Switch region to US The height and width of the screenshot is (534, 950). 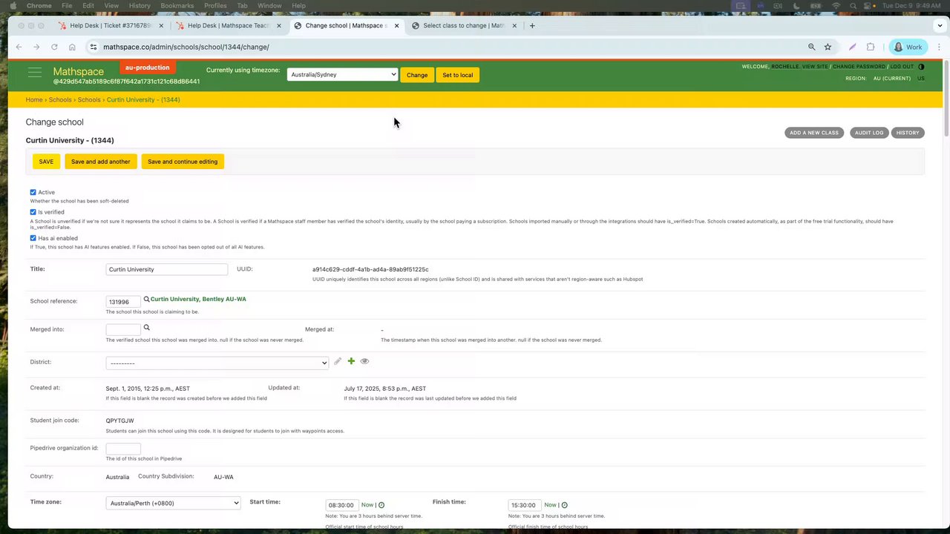click(921, 78)
